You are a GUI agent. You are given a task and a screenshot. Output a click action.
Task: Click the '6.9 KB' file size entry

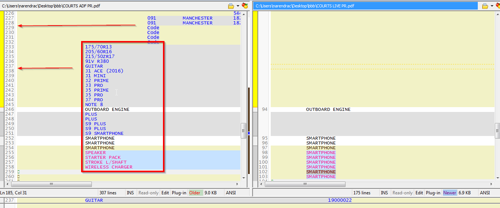pos(464,193)
